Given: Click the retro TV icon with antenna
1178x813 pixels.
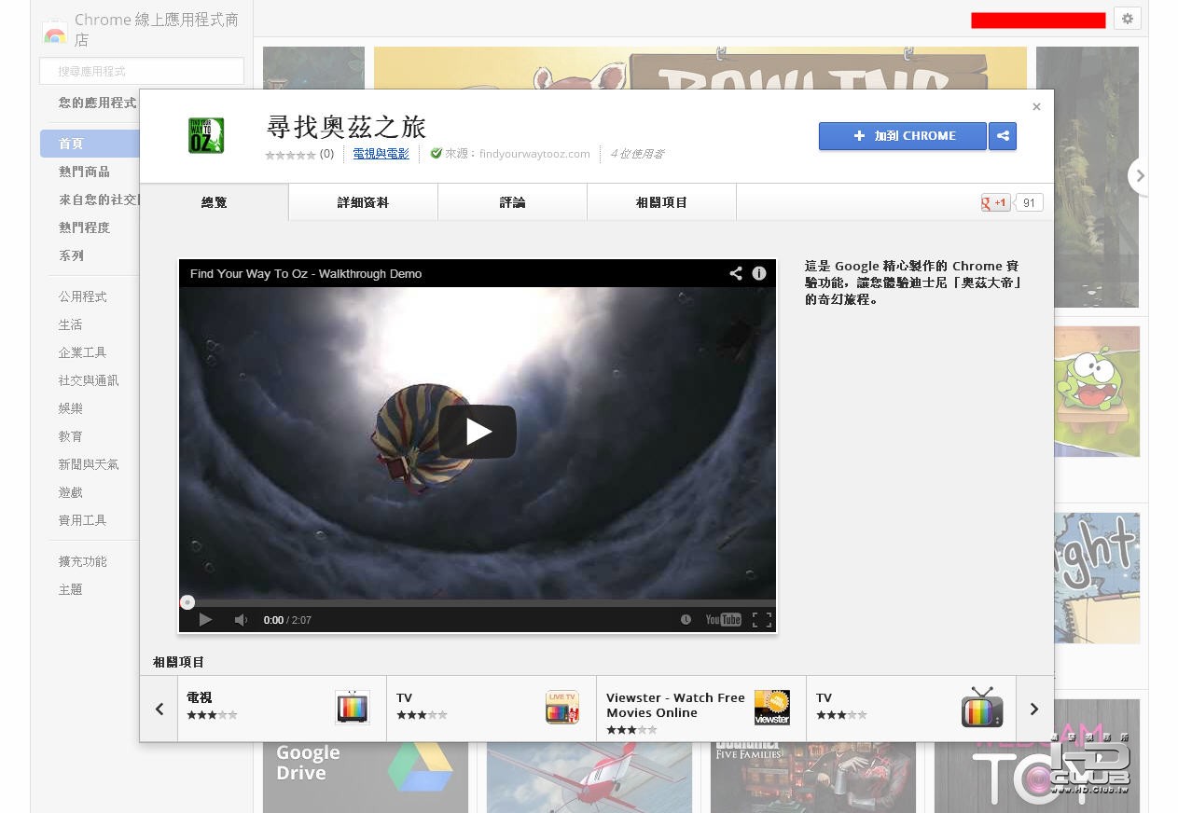Looking at the screenshot, I should [982, 707].
